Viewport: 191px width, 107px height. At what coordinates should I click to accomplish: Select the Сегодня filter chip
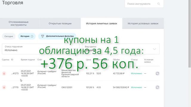[9, 36]
